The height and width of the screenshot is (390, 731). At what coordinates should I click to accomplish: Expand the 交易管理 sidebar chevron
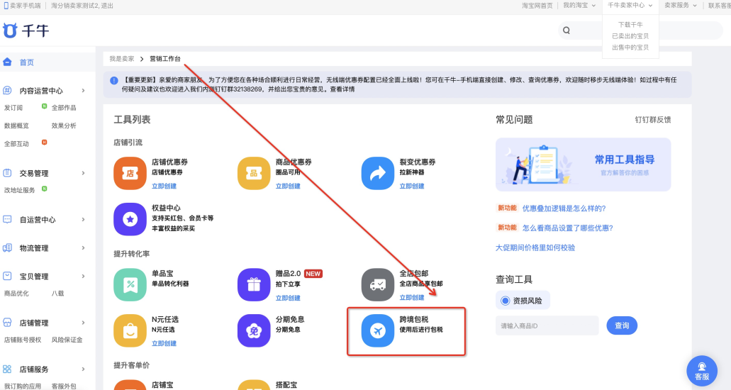(x=83, y=173)
